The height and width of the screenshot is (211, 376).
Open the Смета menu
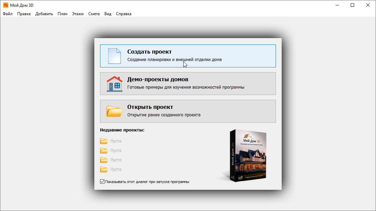pos(94,14)
